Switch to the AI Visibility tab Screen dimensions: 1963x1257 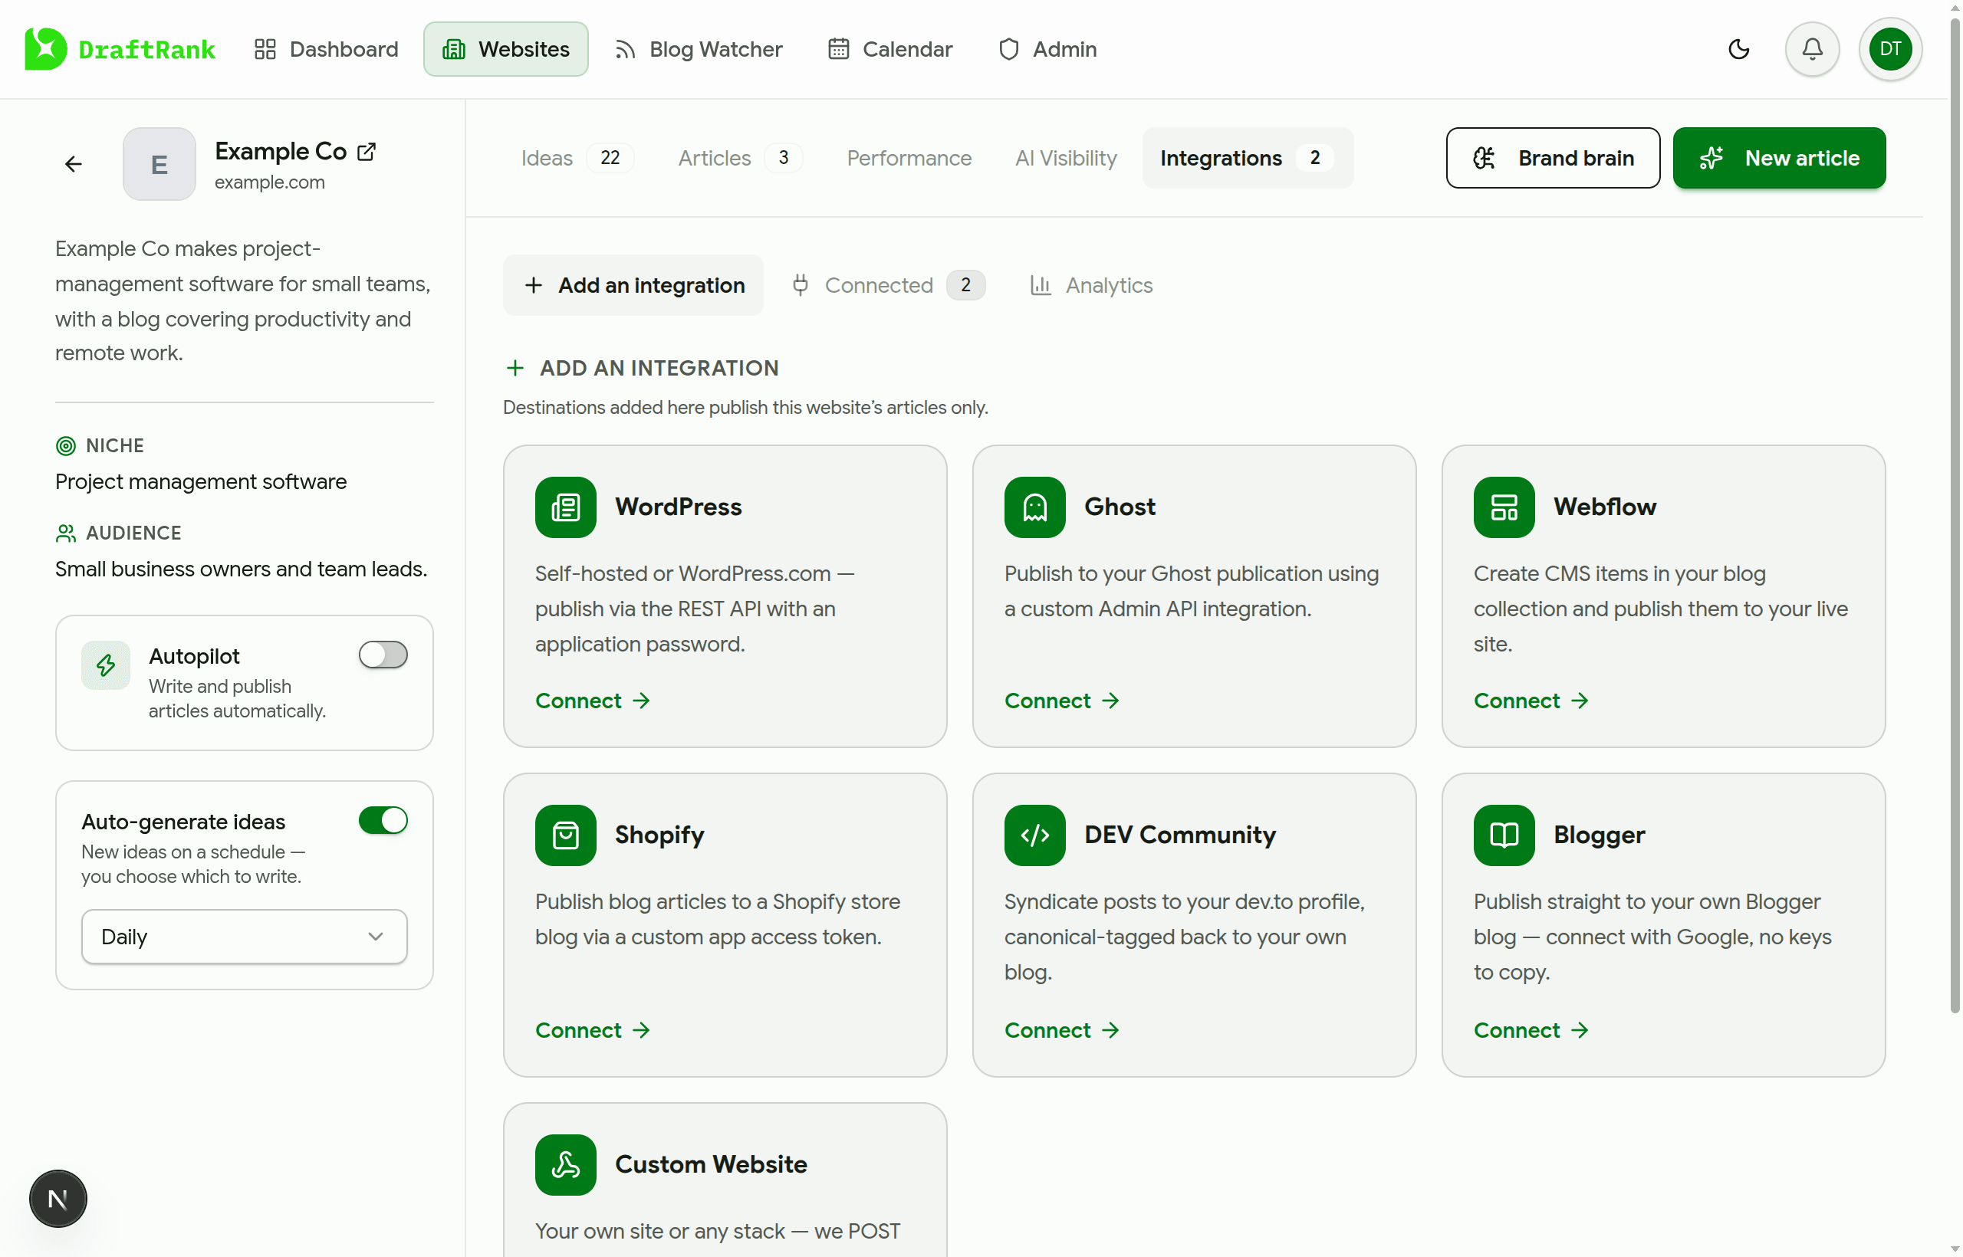[x=1066, y=158]
